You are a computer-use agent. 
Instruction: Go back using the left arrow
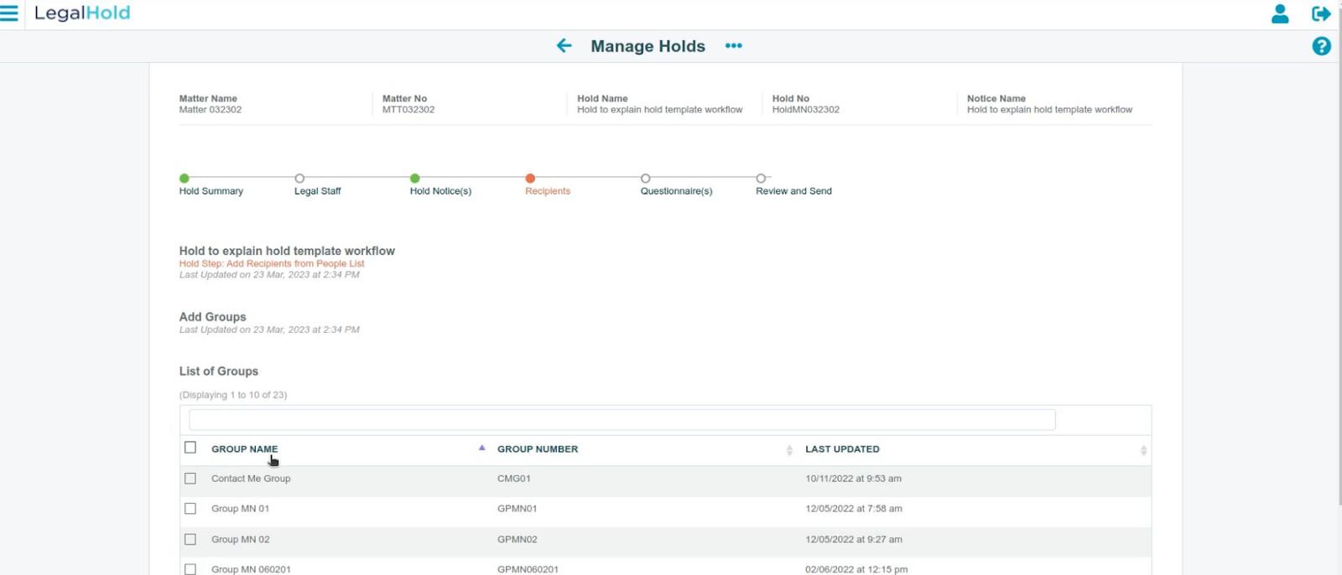coord(564,45)
